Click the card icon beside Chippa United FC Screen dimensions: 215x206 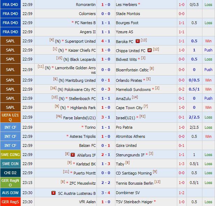(x=150, y=50)
